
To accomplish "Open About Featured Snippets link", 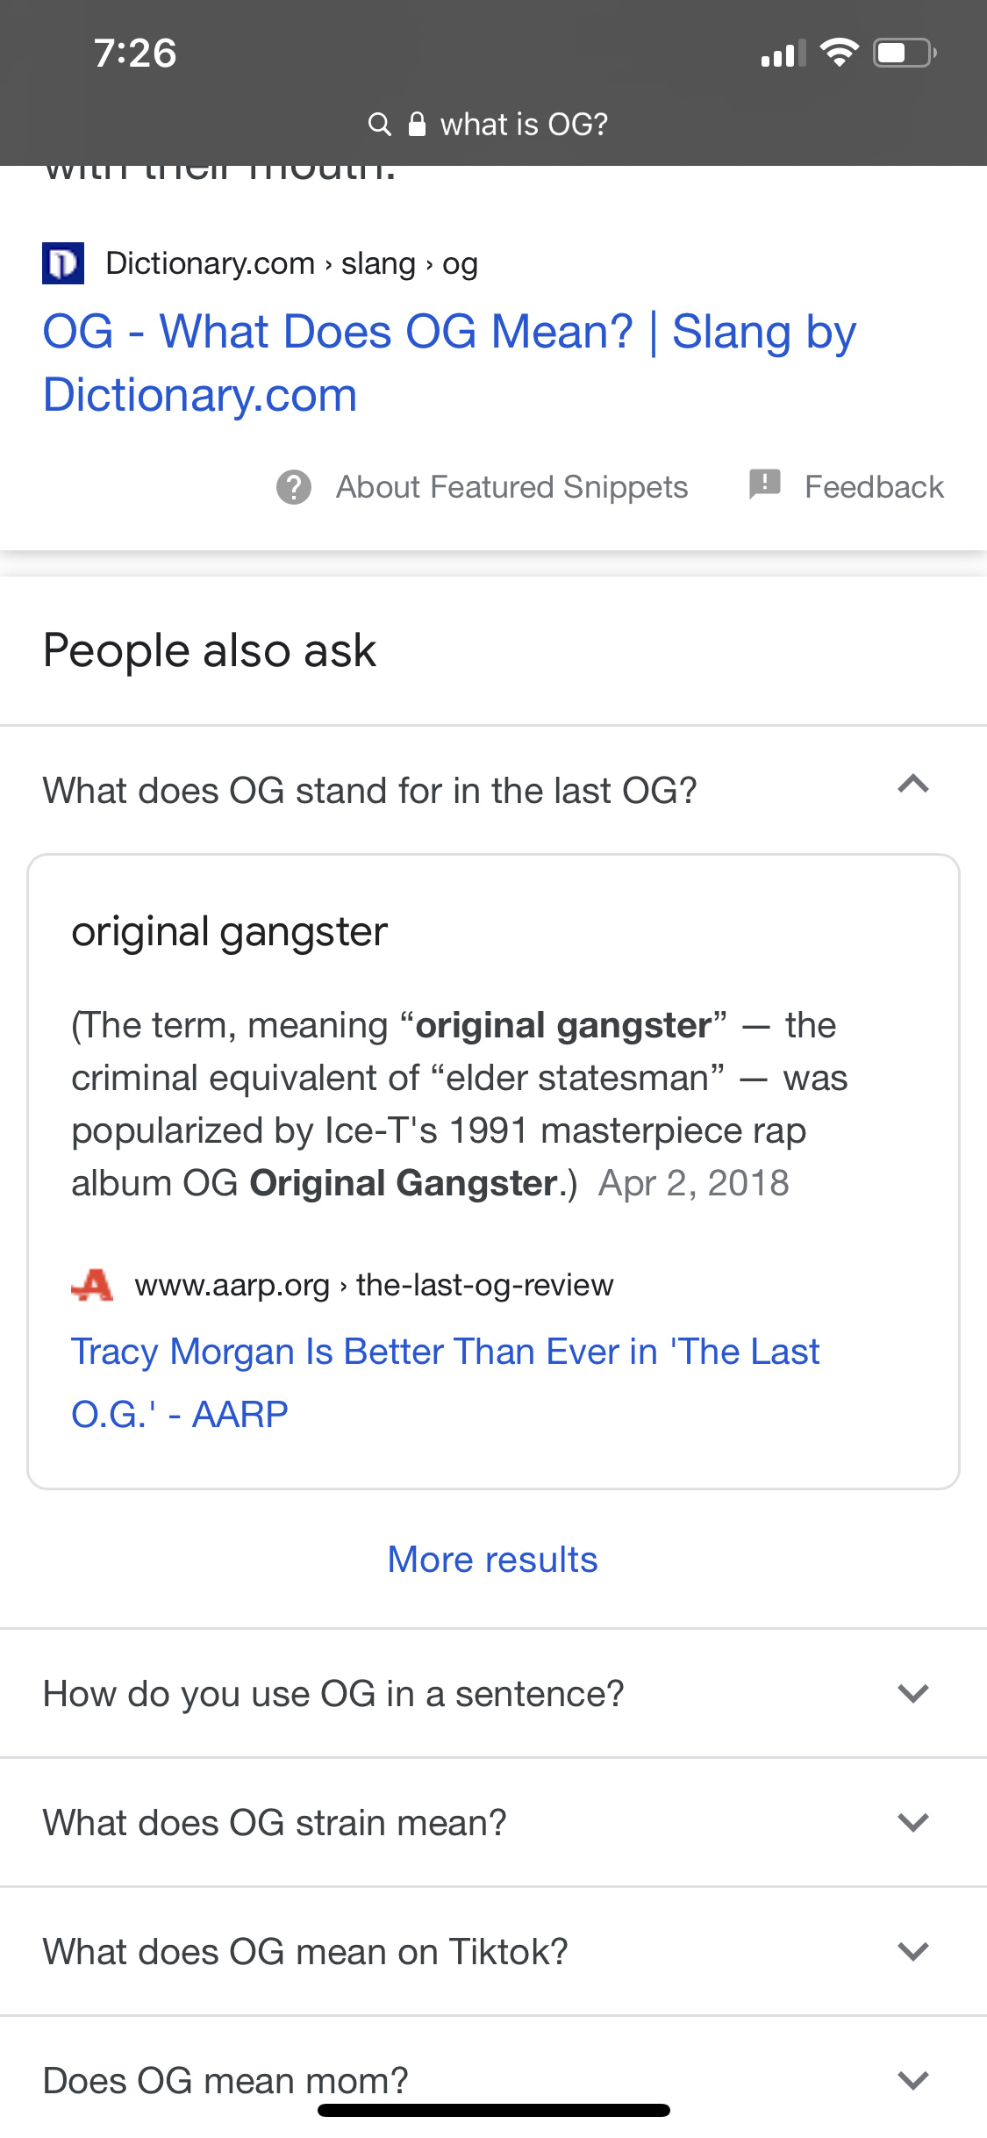I will point(511,487).
